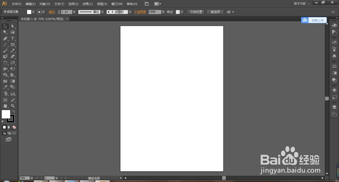Select the Width tool
The width and height of the screenshot is (339, 182).
[5, 69]
